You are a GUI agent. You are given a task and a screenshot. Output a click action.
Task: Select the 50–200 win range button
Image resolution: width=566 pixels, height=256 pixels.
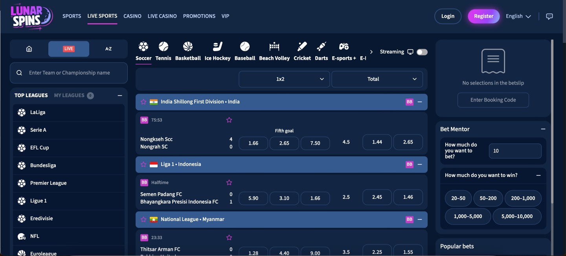click(488, 198)
